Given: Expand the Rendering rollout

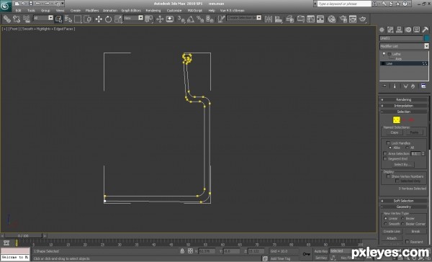Looking at the screenshot, I should pyautogui.click(x=404, y=100).
